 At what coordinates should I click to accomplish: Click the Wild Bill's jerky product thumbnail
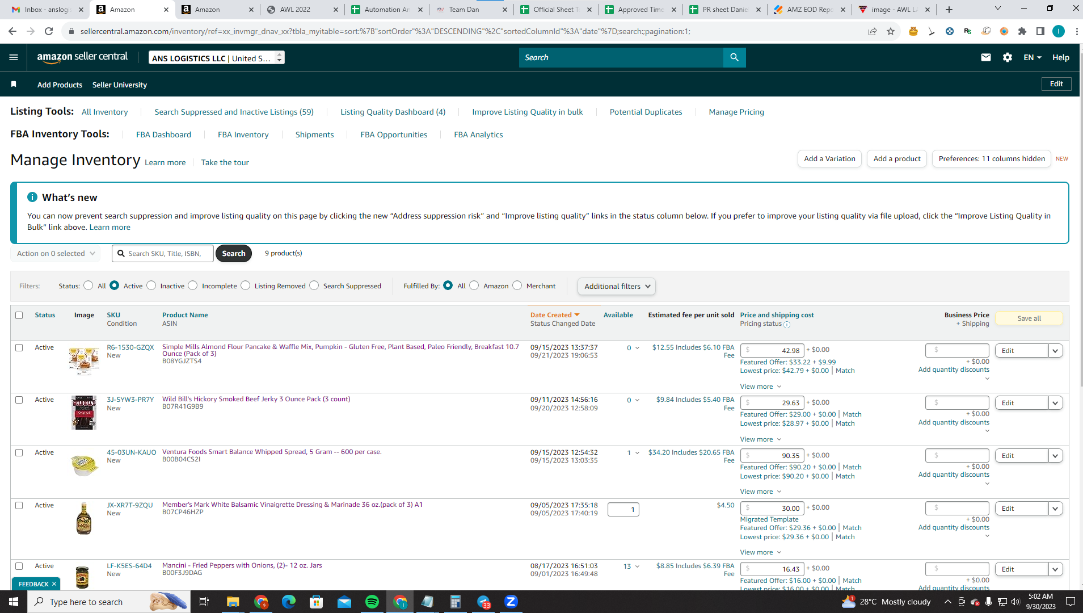(84, 413)
